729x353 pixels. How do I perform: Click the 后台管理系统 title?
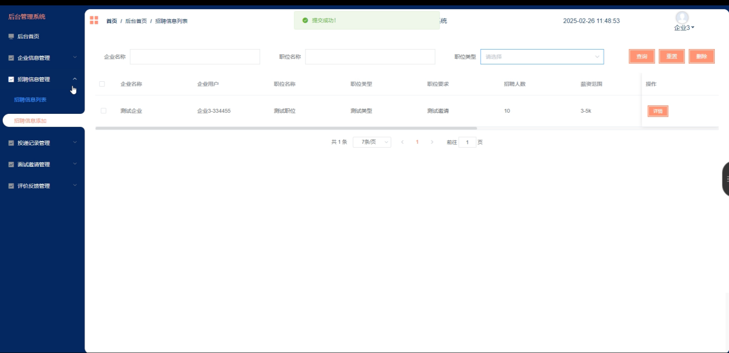pos(27,17)
